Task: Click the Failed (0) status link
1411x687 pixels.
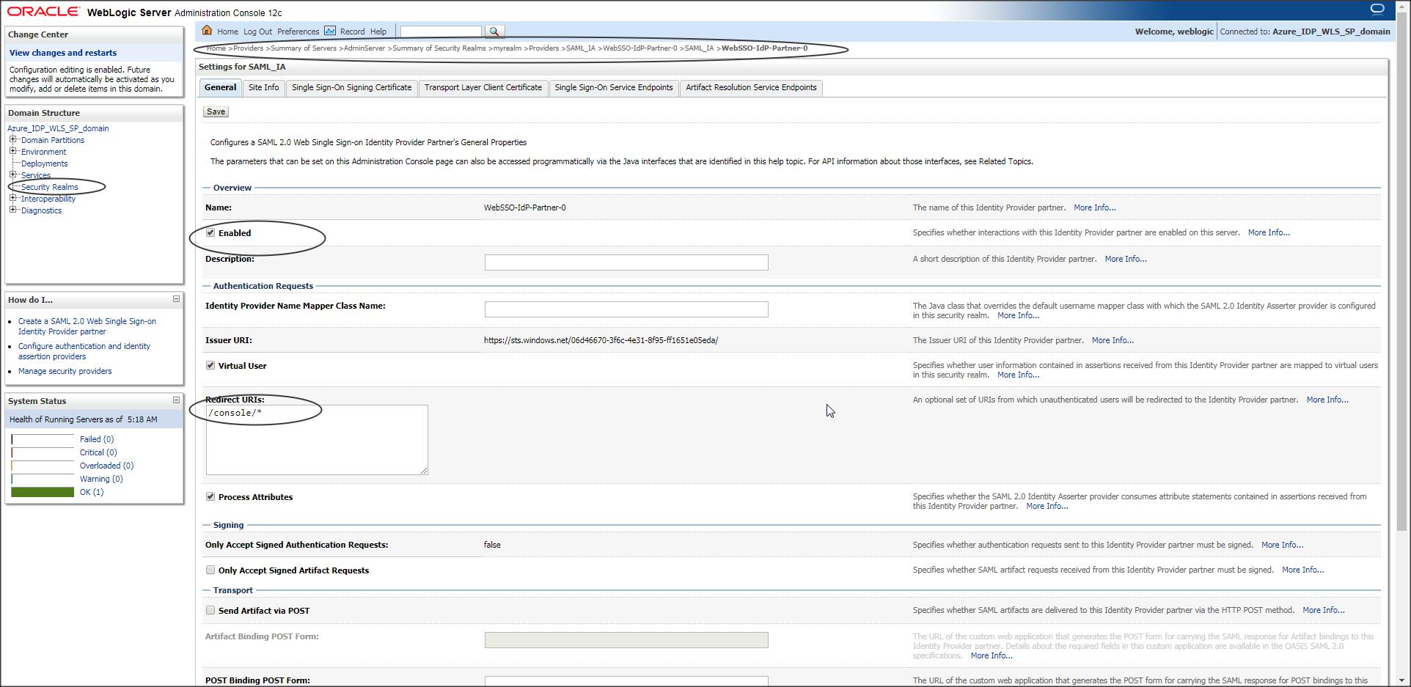Action: (x=97, y=439)
